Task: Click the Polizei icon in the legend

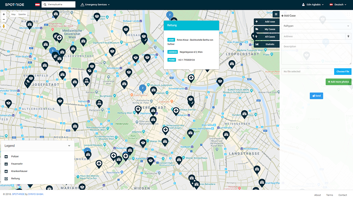Action: tap(6, 157)
